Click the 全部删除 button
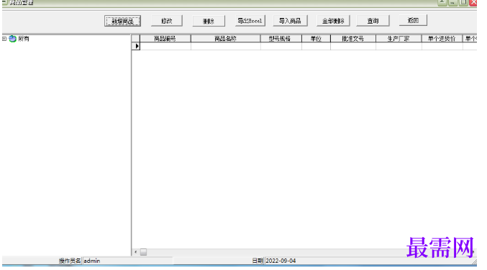 click(x=333, y=21)
